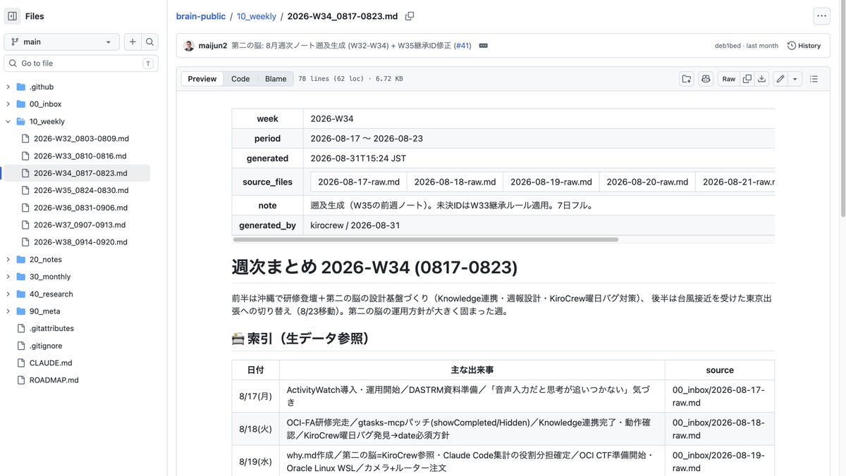
Task: Expand the 40_research folder chevron
Action: click(8, 294)
